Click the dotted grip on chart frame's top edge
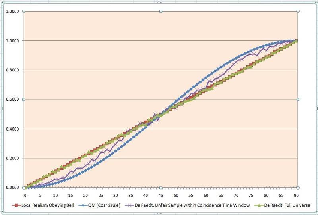The width and height of the screenshot is (318, 215). (x=160, y=2)
